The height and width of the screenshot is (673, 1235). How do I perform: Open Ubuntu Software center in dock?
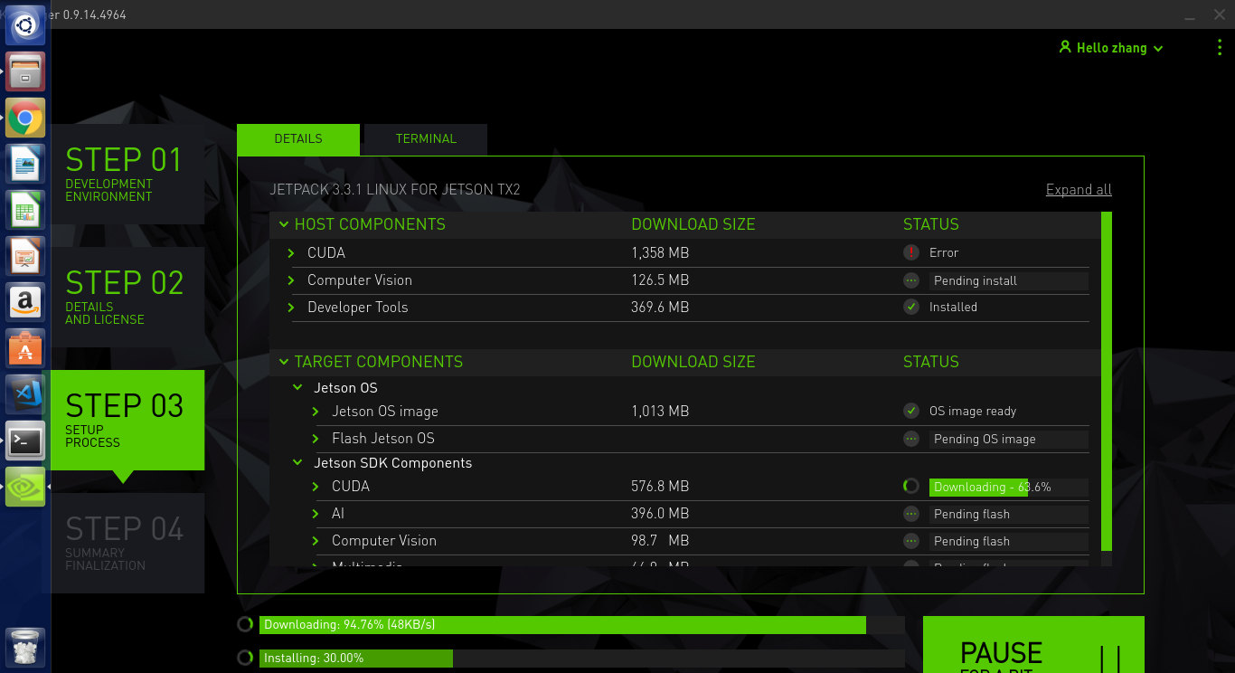(x=25, y=348)
